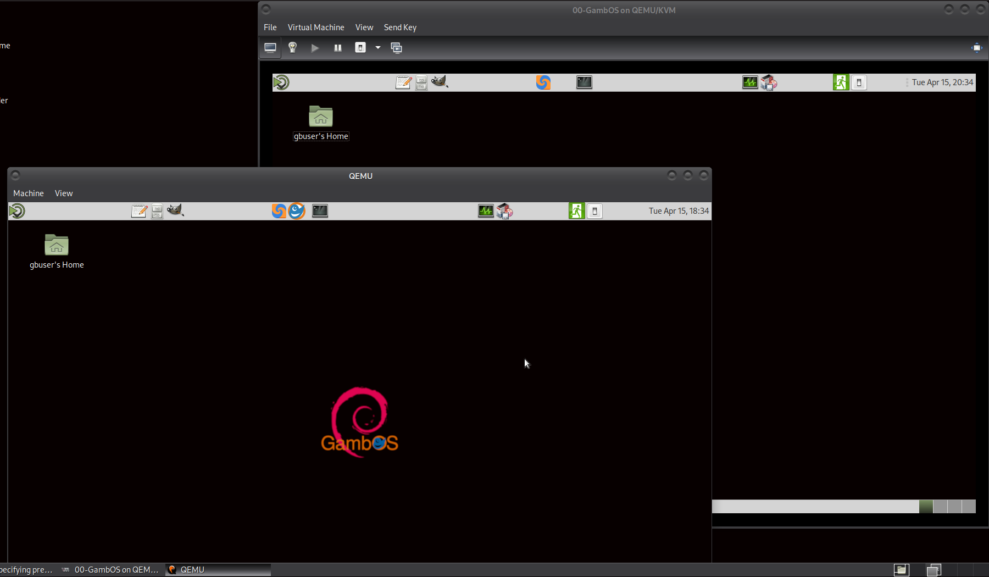Image resolution: width=989 pixels, height=577 pixels.
Task: Open the text editor notepad icon in QEMU guest
Action: 139,211
